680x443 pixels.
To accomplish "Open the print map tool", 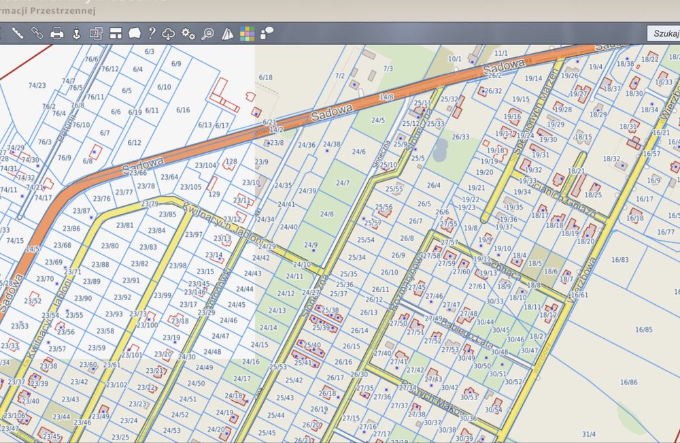I will pyautogui.click(x=57, y=33).
